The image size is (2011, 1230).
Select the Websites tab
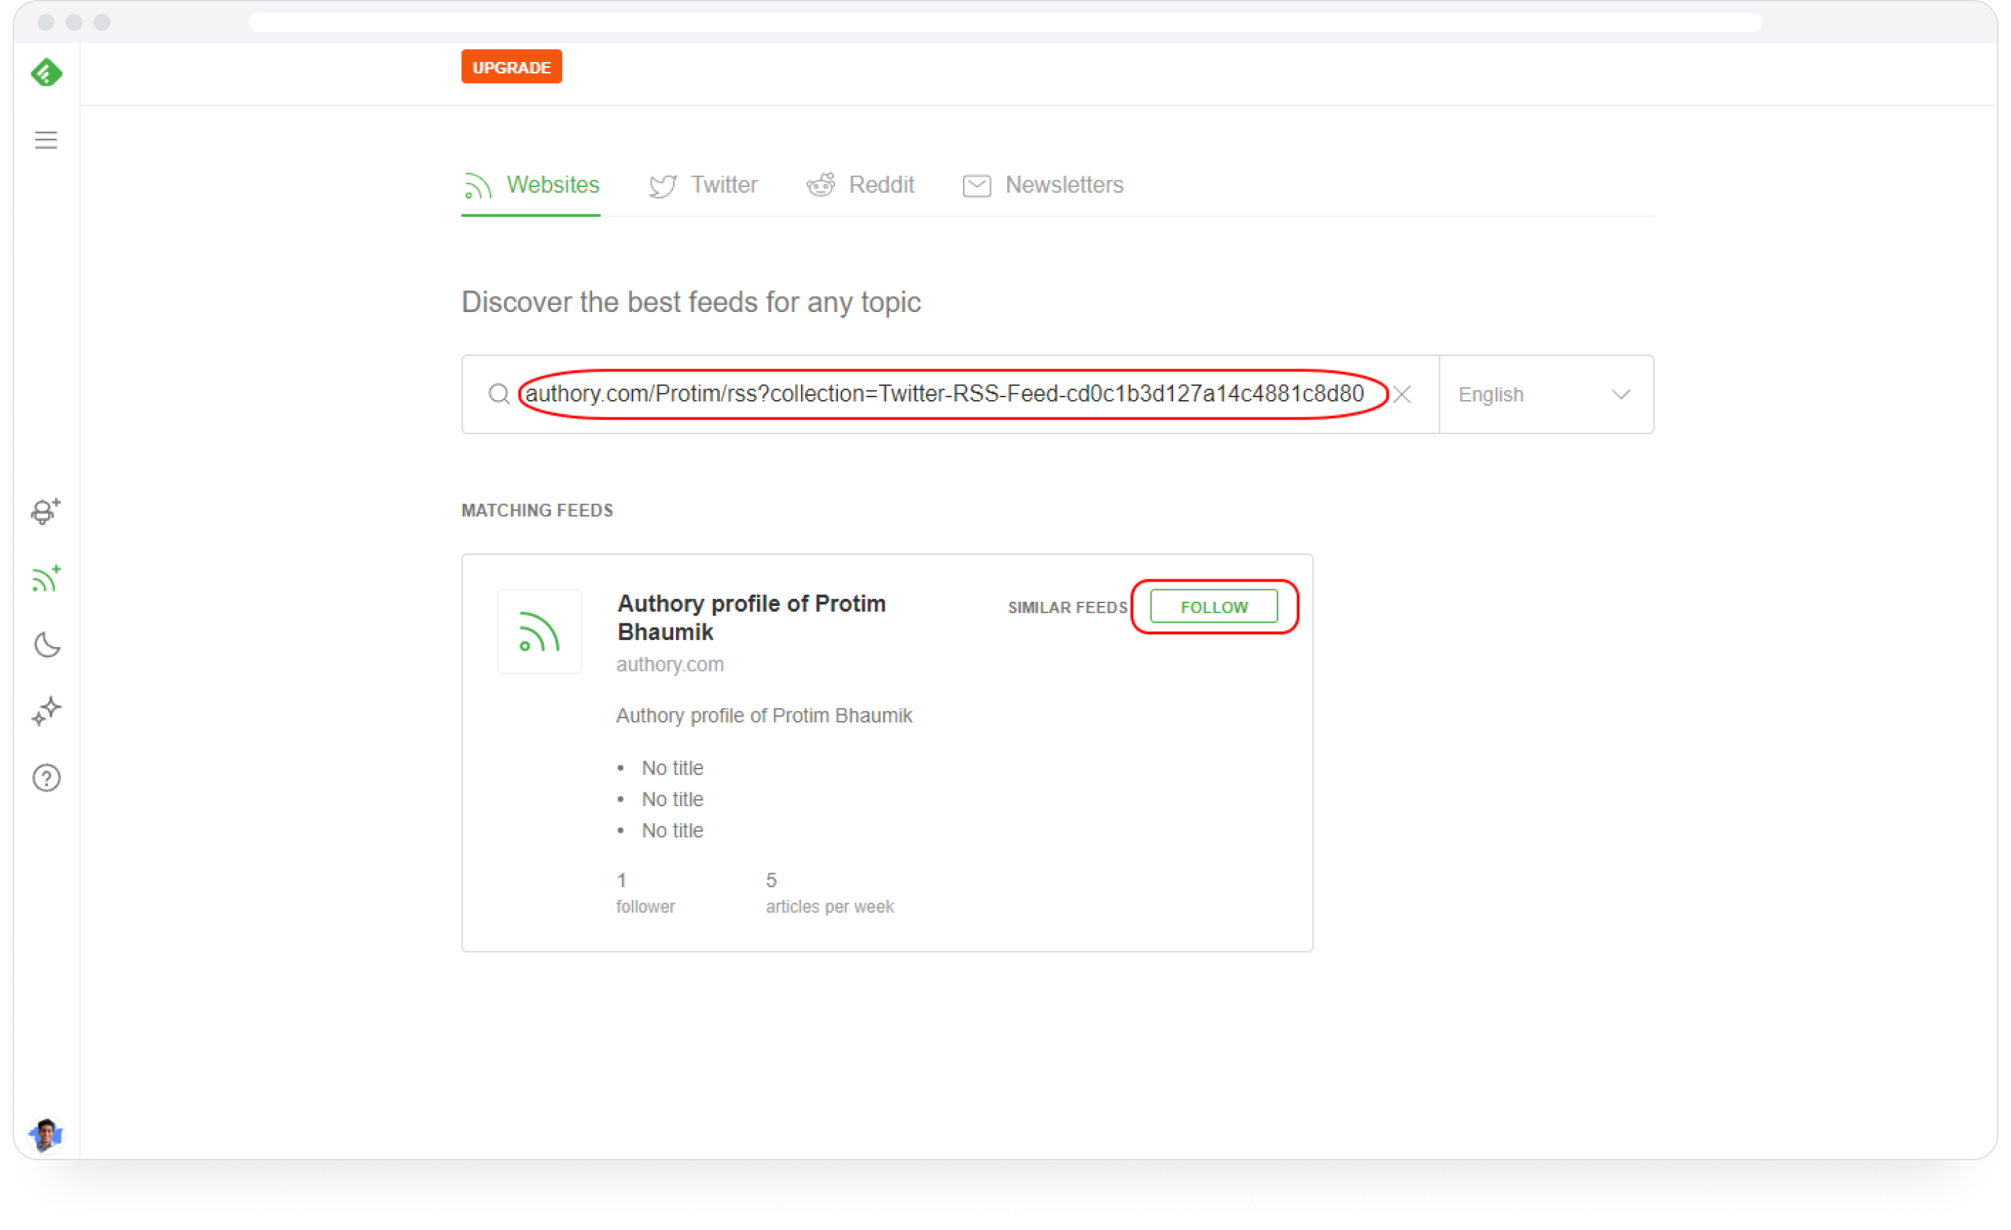click(531, 185)
